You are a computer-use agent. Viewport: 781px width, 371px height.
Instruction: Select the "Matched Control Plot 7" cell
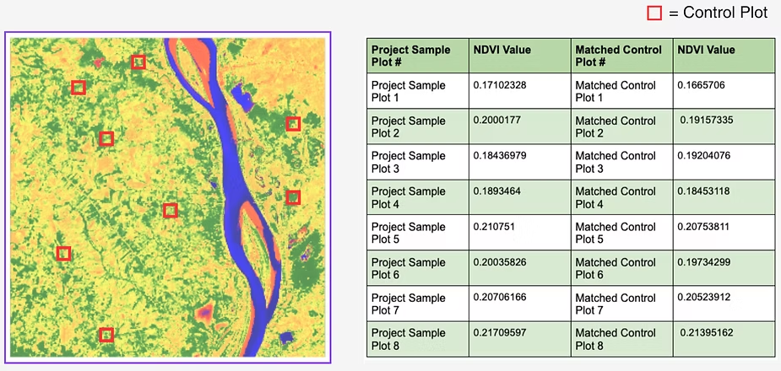621,304
